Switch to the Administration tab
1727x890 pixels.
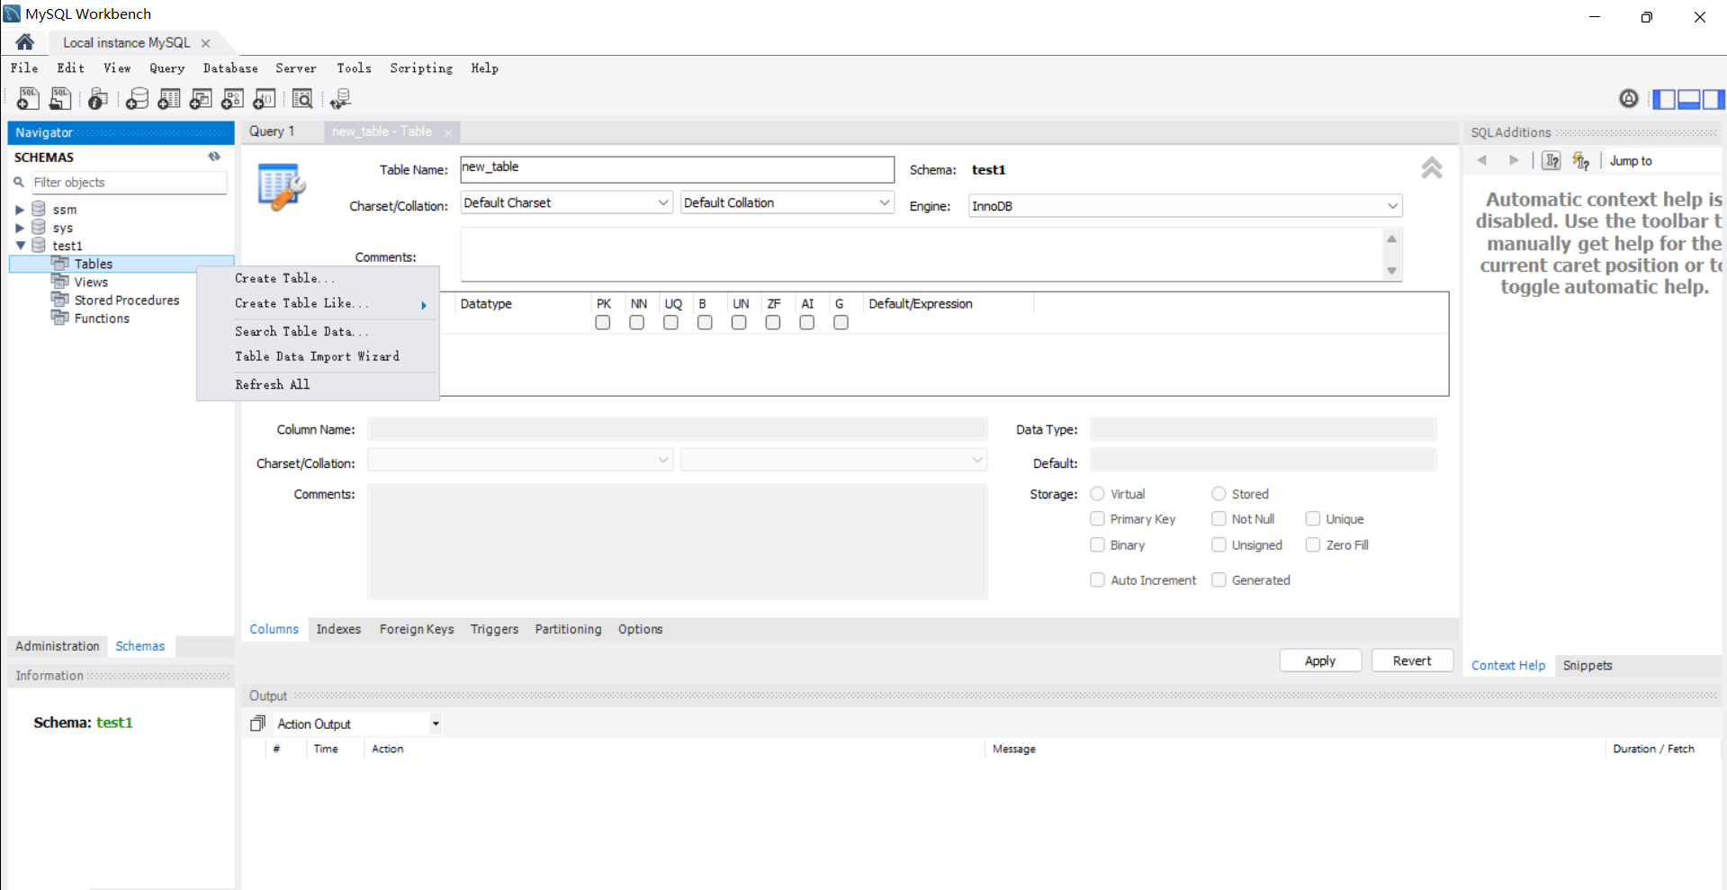[x=58, y=646]
